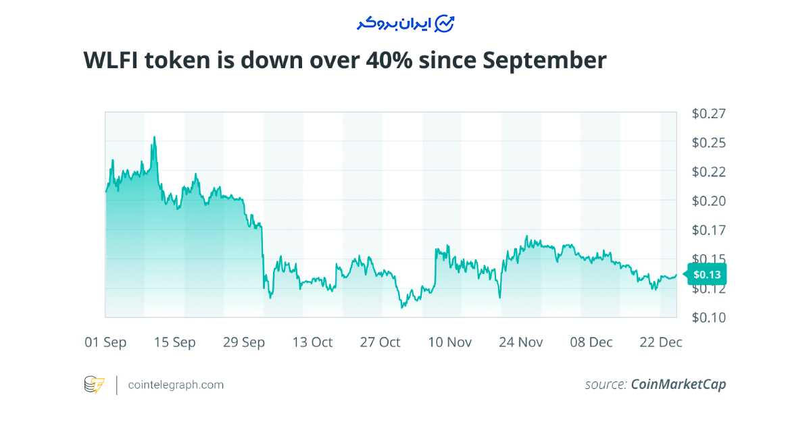Click the $0.13 current price tag
This screenshot has width=811, height=424.
(x=706, y=274)
